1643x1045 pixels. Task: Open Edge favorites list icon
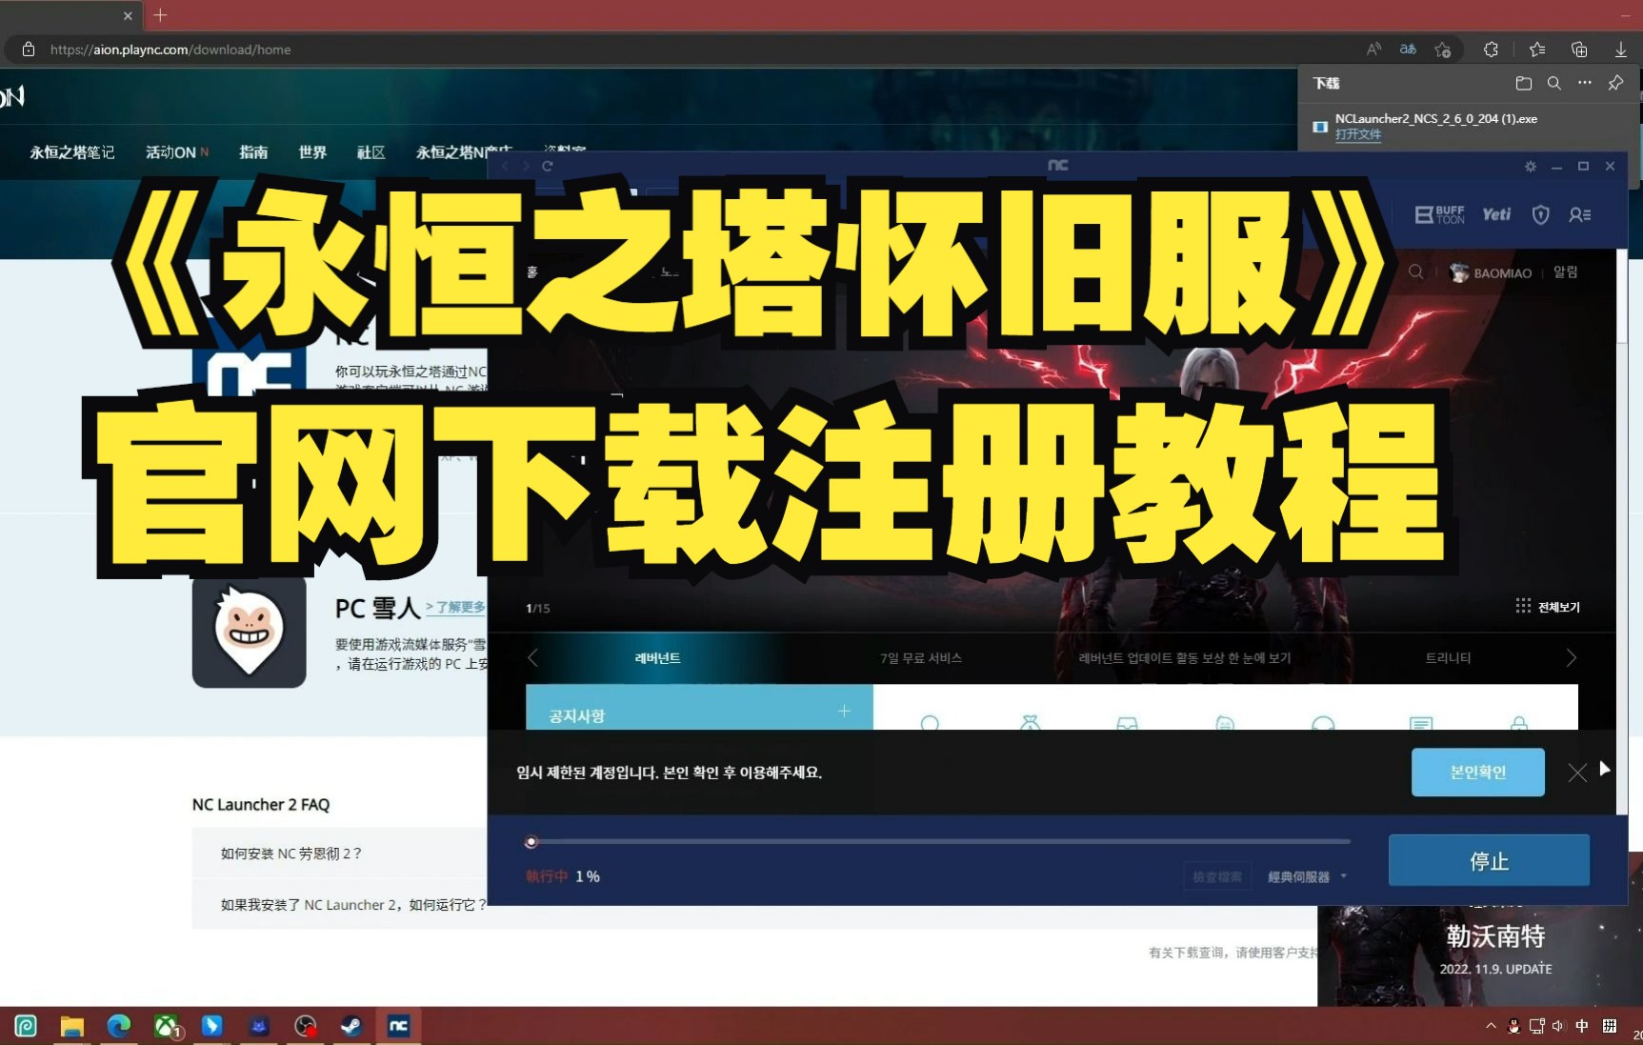[x=1537, y=50]
